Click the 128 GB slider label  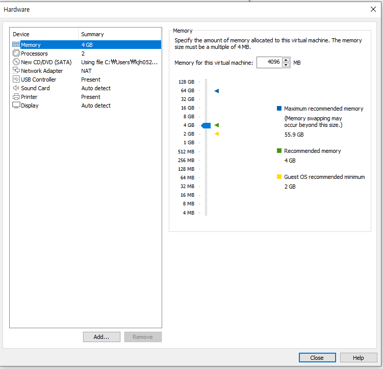click(x=186, y=82)
